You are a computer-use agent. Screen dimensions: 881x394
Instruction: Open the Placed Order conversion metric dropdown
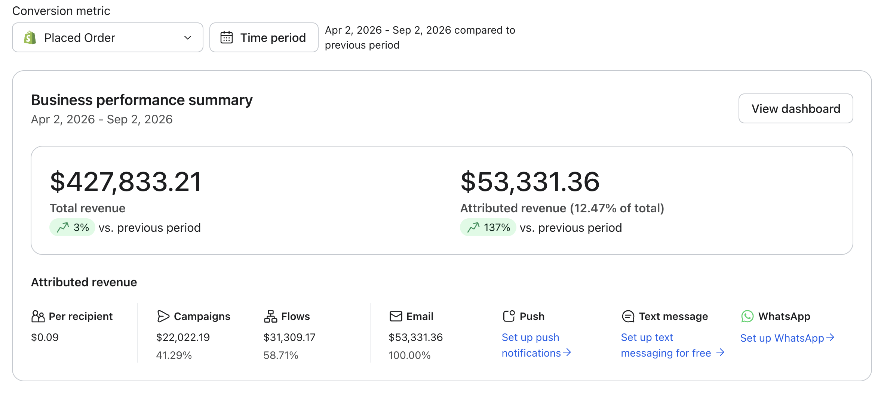[x=108, y=37]
